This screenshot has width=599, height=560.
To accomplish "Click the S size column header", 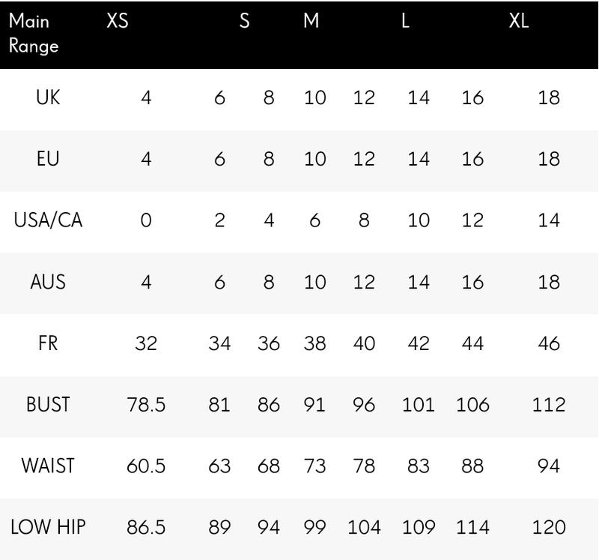I will pos(244,22).
